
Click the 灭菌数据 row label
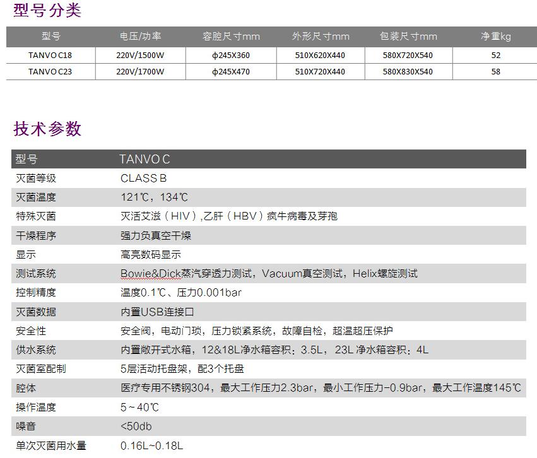(x=36, y=312)
